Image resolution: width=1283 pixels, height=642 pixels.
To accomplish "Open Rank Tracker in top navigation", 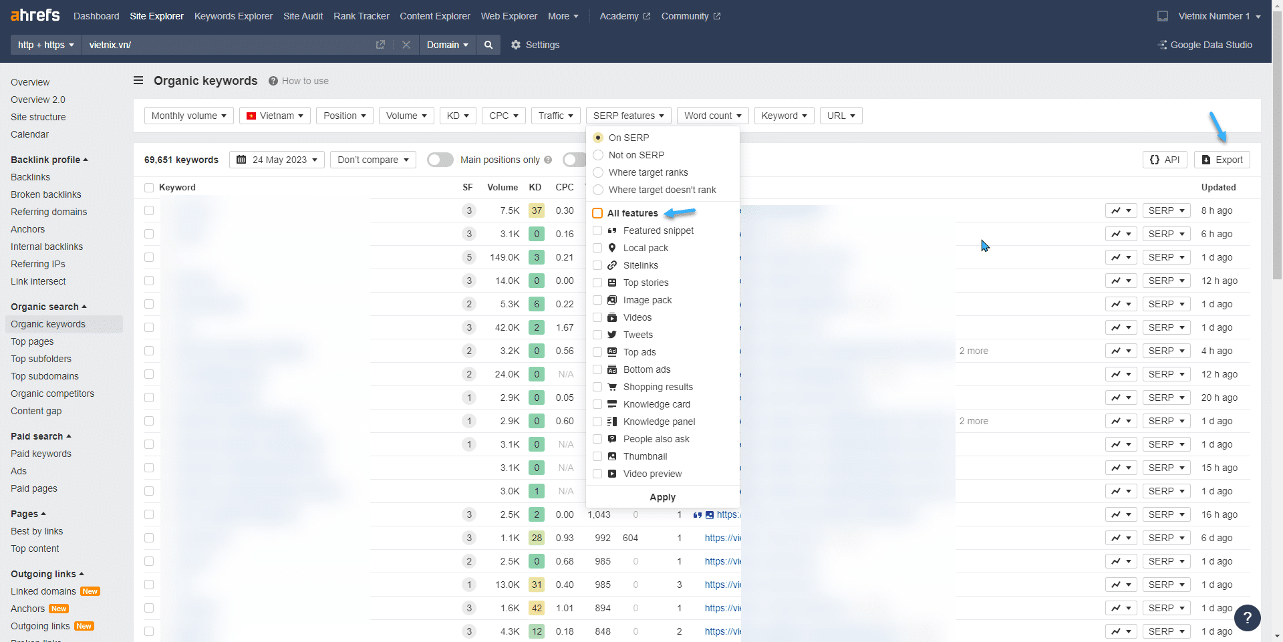I will point(362,16).
